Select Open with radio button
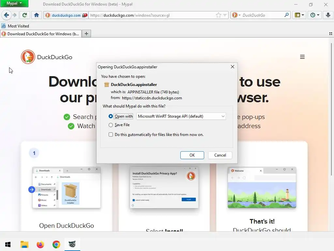 click(111, 116)
